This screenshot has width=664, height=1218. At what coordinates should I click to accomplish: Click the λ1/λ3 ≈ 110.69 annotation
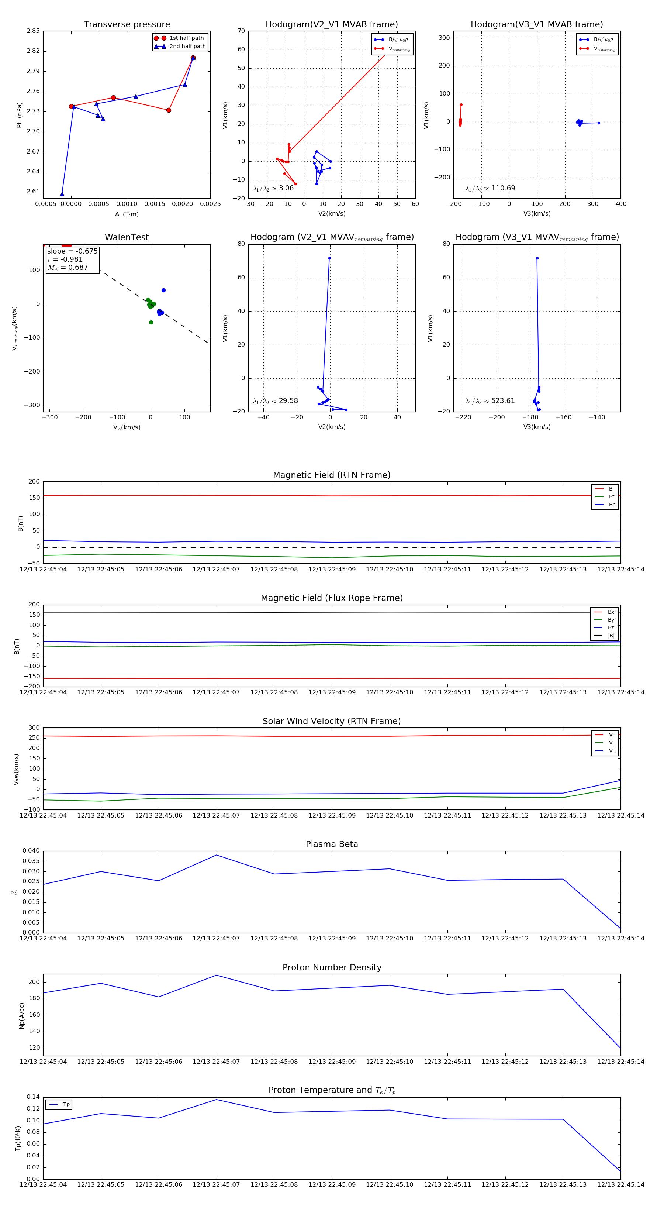click(490, 188)
